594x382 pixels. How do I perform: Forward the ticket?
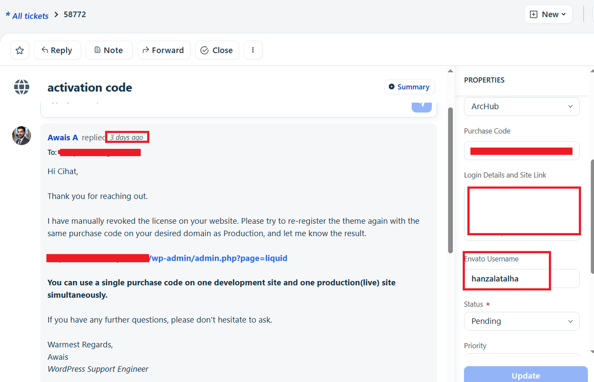[x=164, y=50]
